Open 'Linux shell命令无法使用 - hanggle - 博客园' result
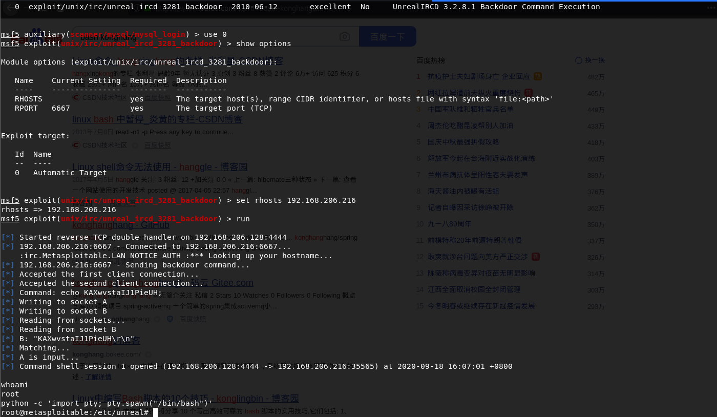Image resolution: width=717 pixels, height=417 pixels. [x=160, y=167]
